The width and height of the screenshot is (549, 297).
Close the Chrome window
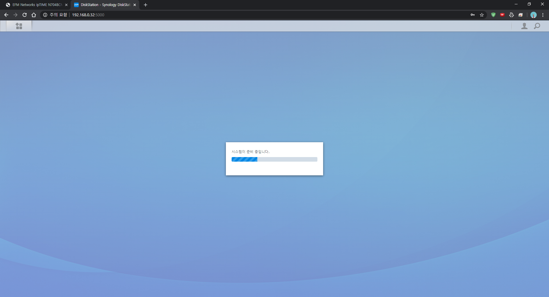coord(542,4)
